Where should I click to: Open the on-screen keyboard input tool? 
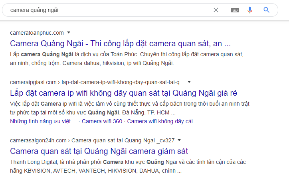tap(235, 10)
